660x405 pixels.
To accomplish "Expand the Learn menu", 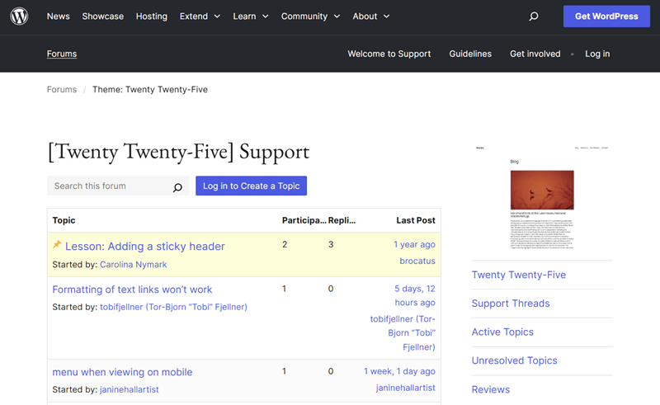I will [x=251, y=16].
